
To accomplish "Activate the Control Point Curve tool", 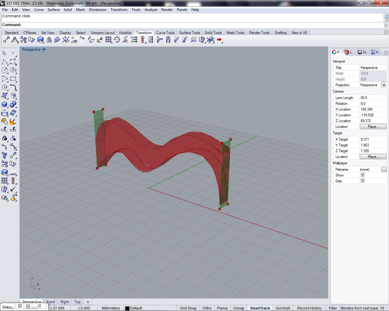I will (13, 62).
